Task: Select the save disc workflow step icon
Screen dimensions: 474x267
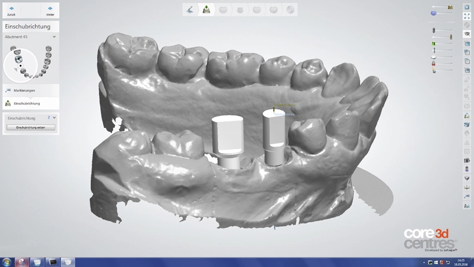Action: click(x=290, y=9)
